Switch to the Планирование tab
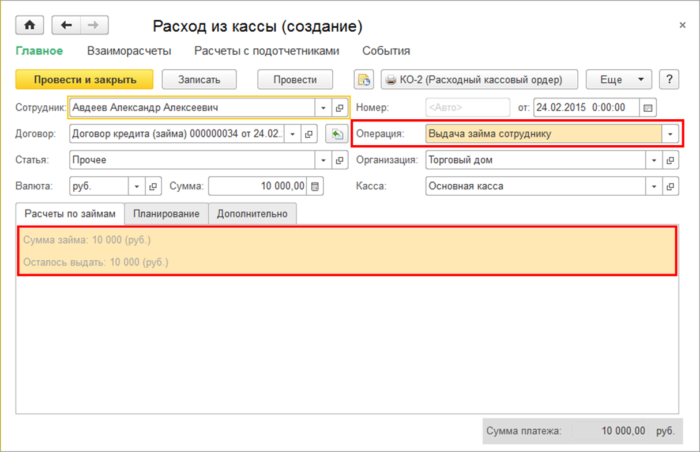Screen dimensions: 700x452 coord(166,214)
